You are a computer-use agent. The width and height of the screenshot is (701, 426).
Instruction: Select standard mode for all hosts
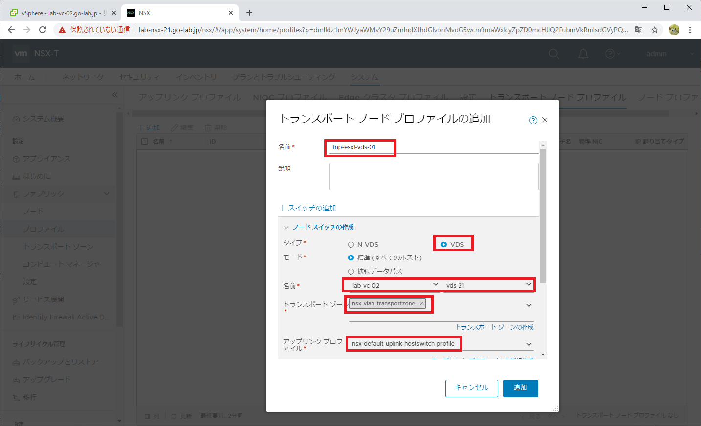click(351, 257)
